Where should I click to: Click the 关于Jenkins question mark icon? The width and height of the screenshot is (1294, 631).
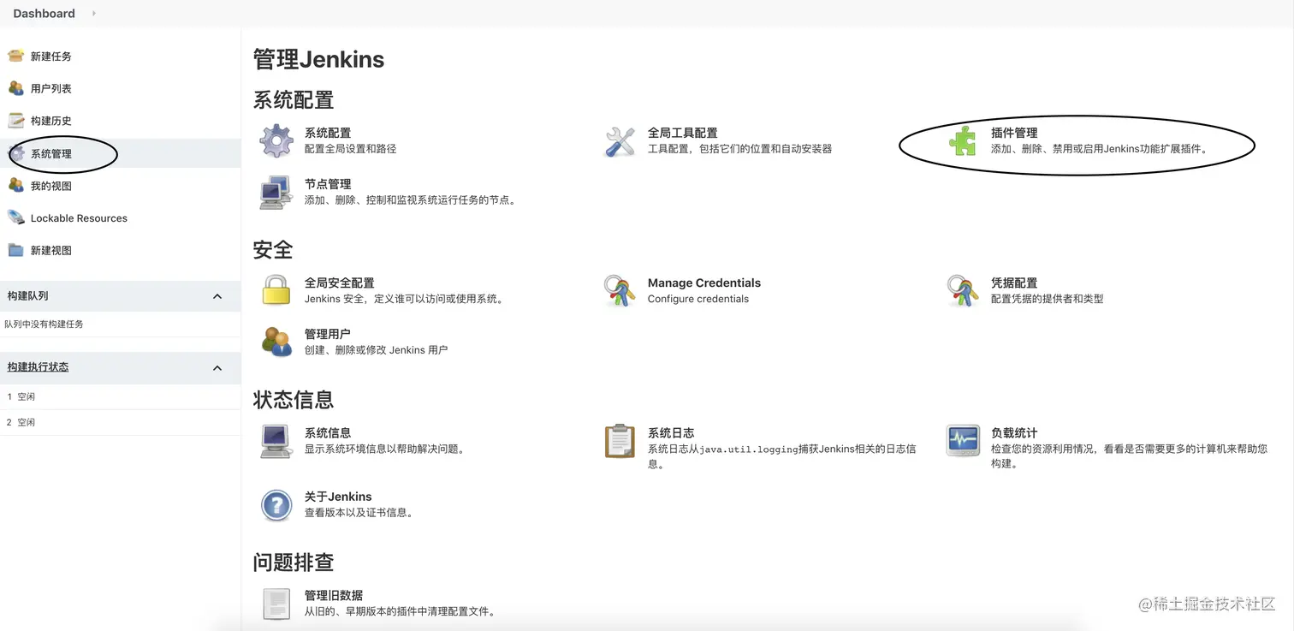click(x=276, y=505)
